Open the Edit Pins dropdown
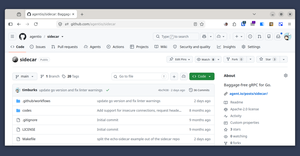 [180, 59]
